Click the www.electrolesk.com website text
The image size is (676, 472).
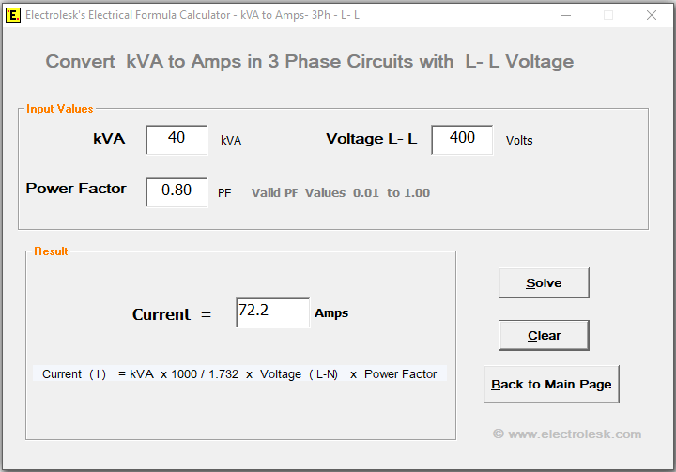[x=567, y=434]
